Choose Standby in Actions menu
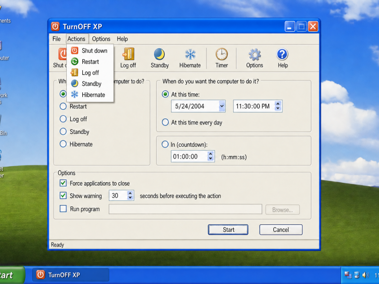The width and height of the screenshot is (379, 284). point(90,84)
